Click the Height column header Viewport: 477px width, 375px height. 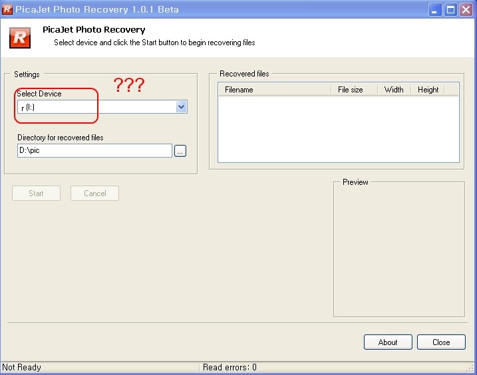click(428, 90)
